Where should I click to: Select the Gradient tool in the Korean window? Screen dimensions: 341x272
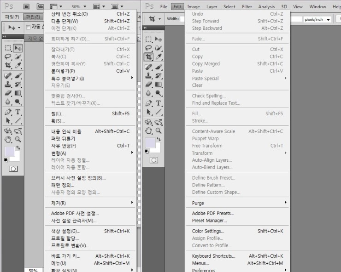point(18,93)
